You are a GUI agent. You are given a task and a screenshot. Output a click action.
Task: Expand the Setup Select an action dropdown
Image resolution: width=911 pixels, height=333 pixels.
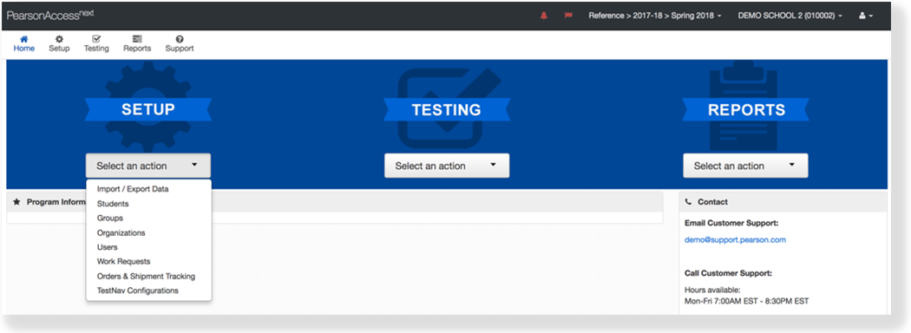[148, 166]
